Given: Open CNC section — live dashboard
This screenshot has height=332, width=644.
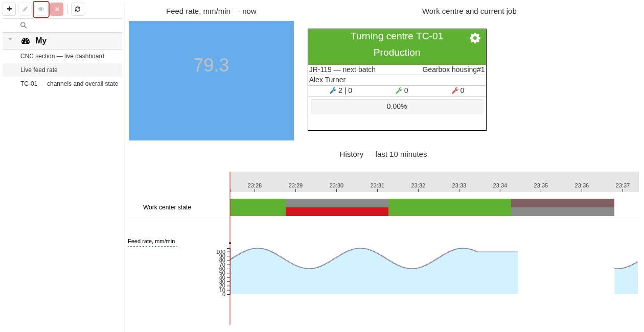Looking at the screenshot, I should pos(62,56).
